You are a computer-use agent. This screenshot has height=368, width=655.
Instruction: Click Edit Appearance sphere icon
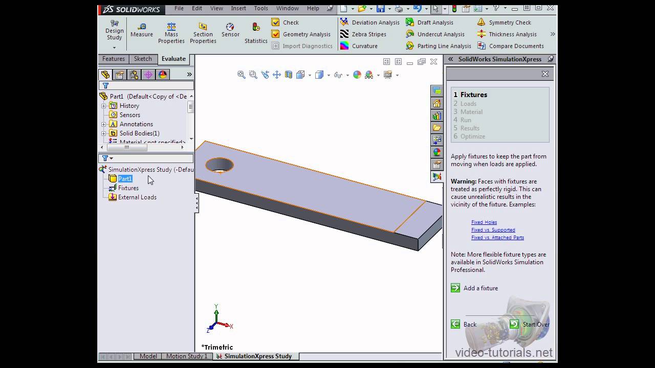pyautogui.click(x=357, y=75)
